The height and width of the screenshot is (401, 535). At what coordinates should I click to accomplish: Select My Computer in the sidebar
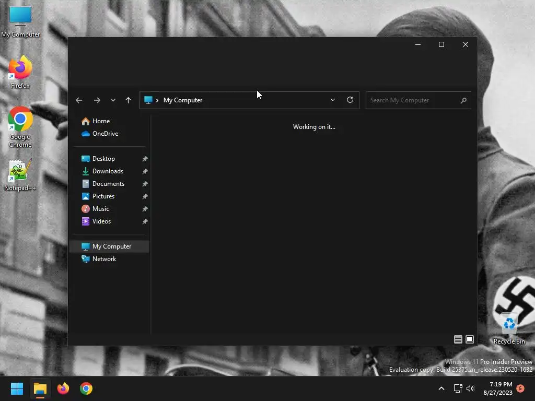(109, 246)
